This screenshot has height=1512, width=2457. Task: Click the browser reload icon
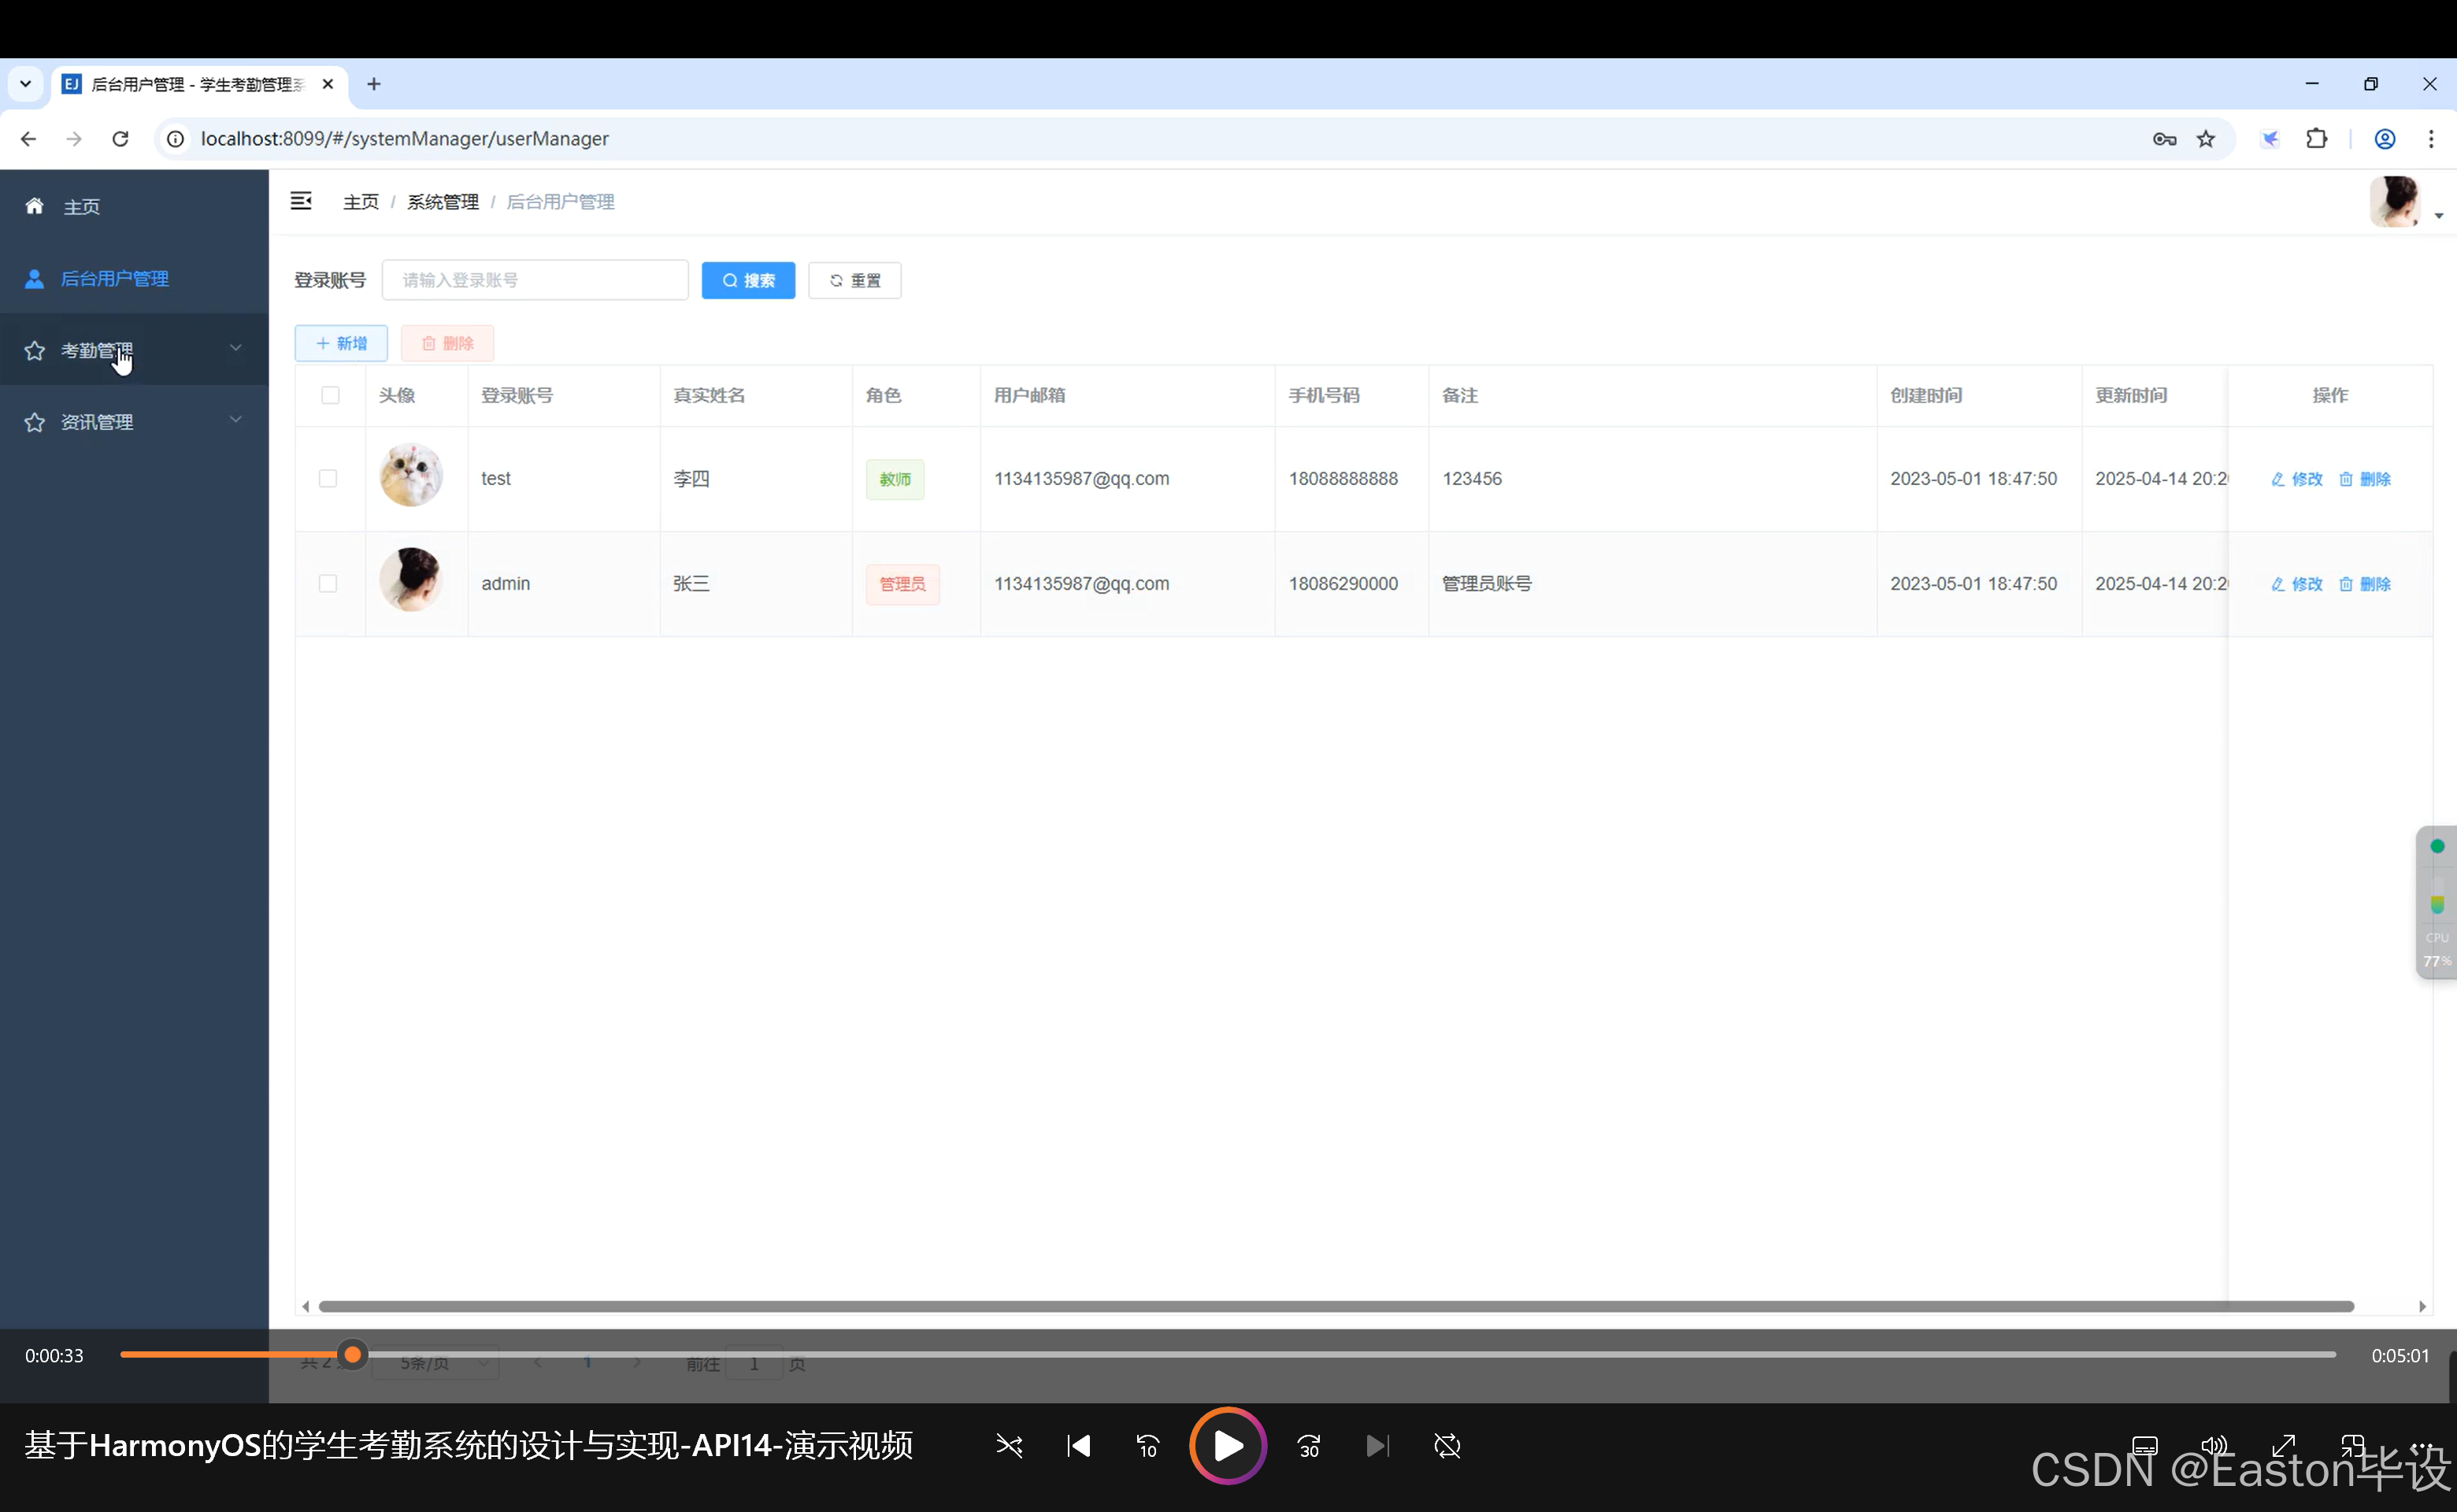120,139
